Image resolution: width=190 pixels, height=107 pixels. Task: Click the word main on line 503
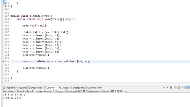tap(47, 19)
